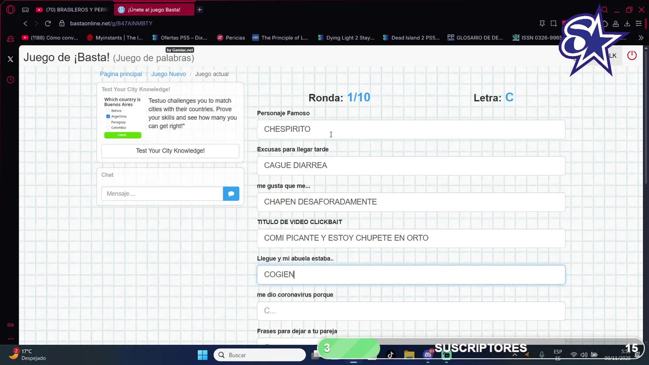Open the Juego Nuevo breadcrumb link
This screenshot has width=649, height=365.
pos(168,74)
